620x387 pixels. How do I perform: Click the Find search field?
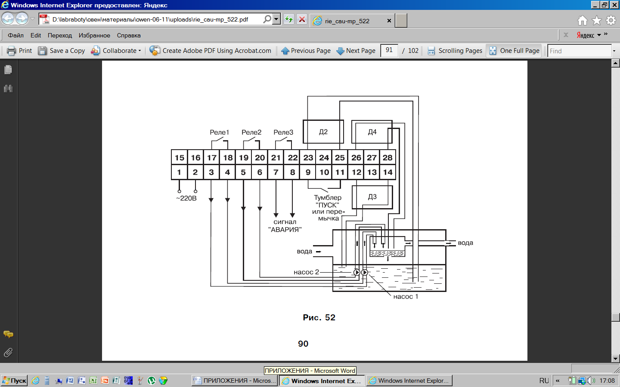click(579, 51)
